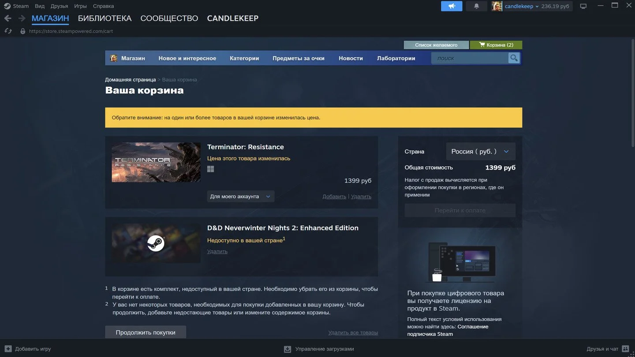
Task: Click the store URL address bar
Action: (71, 31)
